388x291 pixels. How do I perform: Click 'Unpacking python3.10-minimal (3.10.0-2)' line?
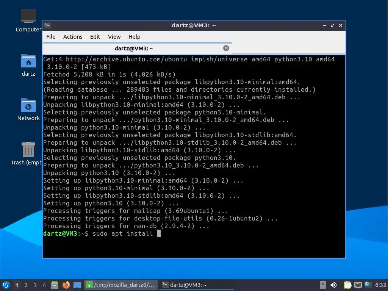(x=124, y=127)
